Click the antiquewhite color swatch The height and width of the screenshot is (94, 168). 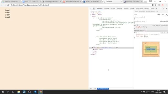pyautogui.click(x=150, y=34)
